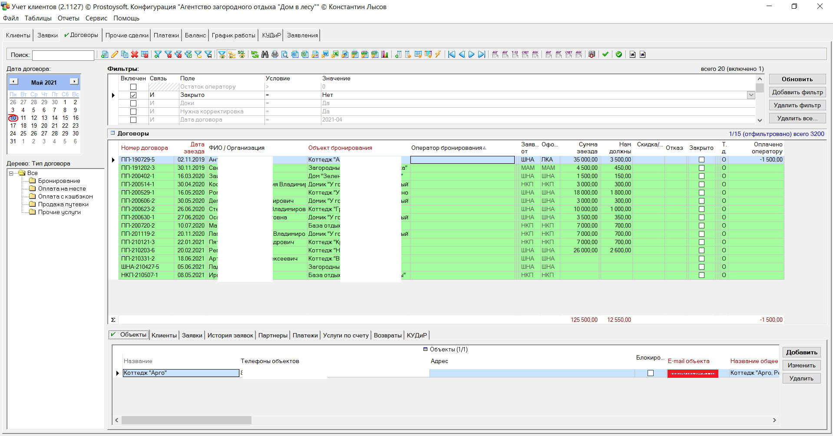Click the red X delete record icon
Image resolution: width=833 pixels, height=436 pixels.
tap(135, 54)
